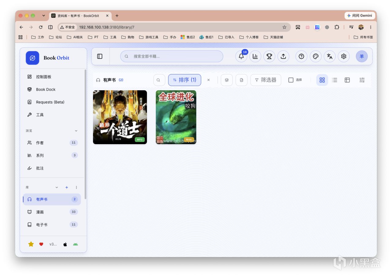392x277 pixels.
Task: Toggle the sidebar panel icon
Action: tap(100, 56)
